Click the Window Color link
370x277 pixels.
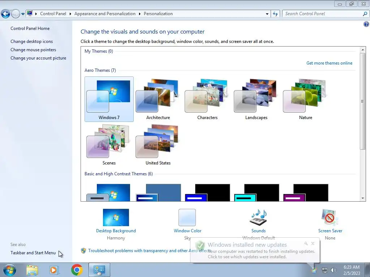188,231
